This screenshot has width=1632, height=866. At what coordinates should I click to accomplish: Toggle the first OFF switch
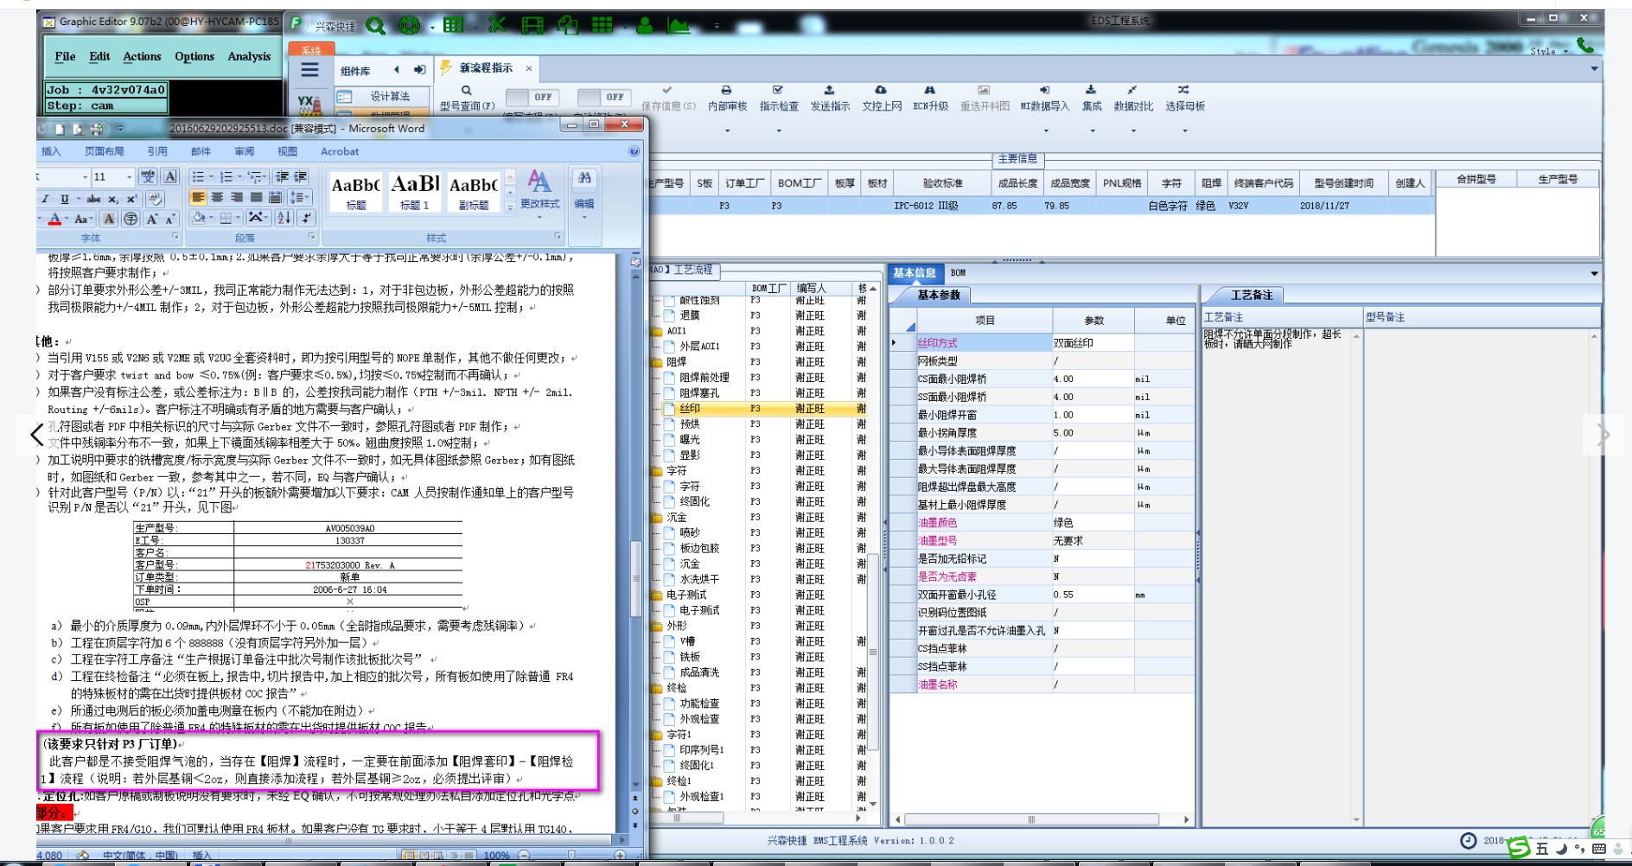(531, 97)
